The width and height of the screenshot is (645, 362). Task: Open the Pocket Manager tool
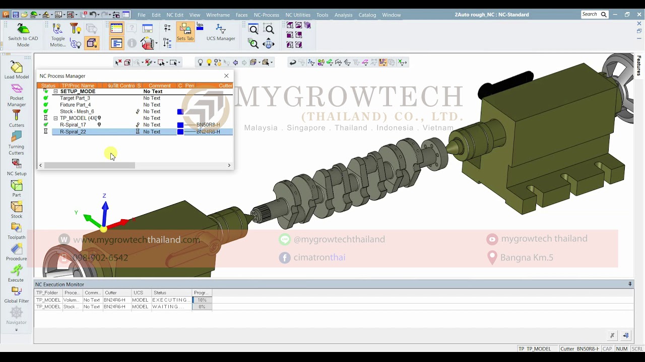(17, 95)
